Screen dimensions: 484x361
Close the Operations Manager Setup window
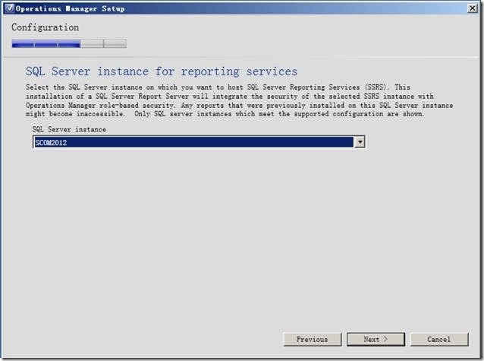[x=473, y=8]
